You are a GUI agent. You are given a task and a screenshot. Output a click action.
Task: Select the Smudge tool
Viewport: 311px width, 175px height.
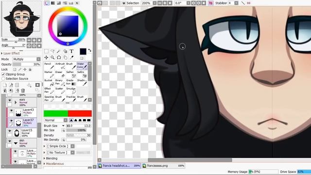pos(71,90)
